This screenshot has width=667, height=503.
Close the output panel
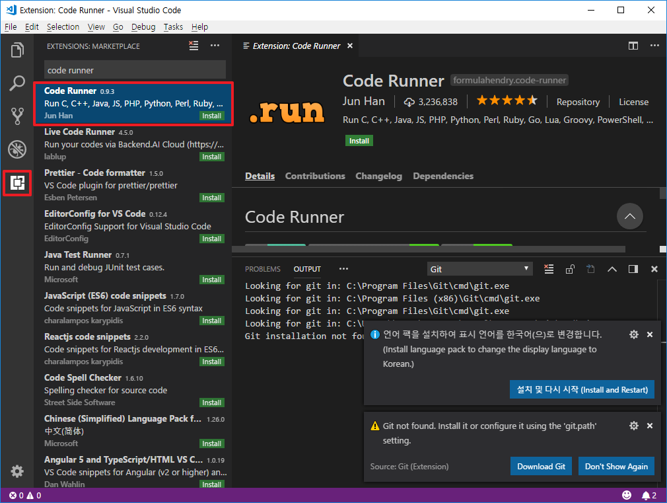[x=654, y=269]
